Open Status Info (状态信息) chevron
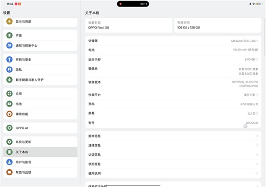Image resolution: width=266 pixels, height=187 pixels. pyautogui.click(x=257, y=164)
